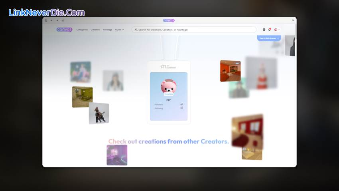Open the guitar player creation thumbnail
Image resolution: width=339 pixels, height=191 pixels.
coord(99,113)
